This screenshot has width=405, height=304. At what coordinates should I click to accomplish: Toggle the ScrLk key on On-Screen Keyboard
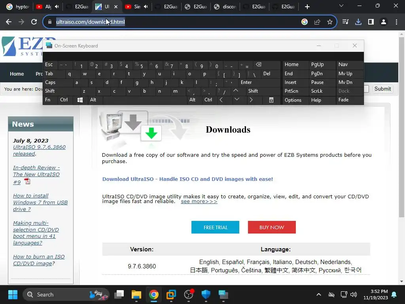click(317, 91)
